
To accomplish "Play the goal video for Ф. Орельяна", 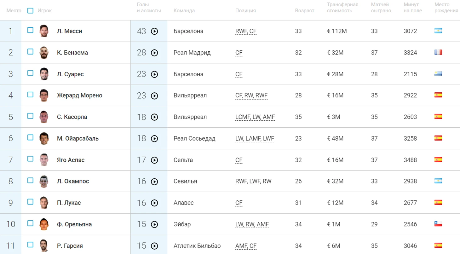I will (154, 224).
